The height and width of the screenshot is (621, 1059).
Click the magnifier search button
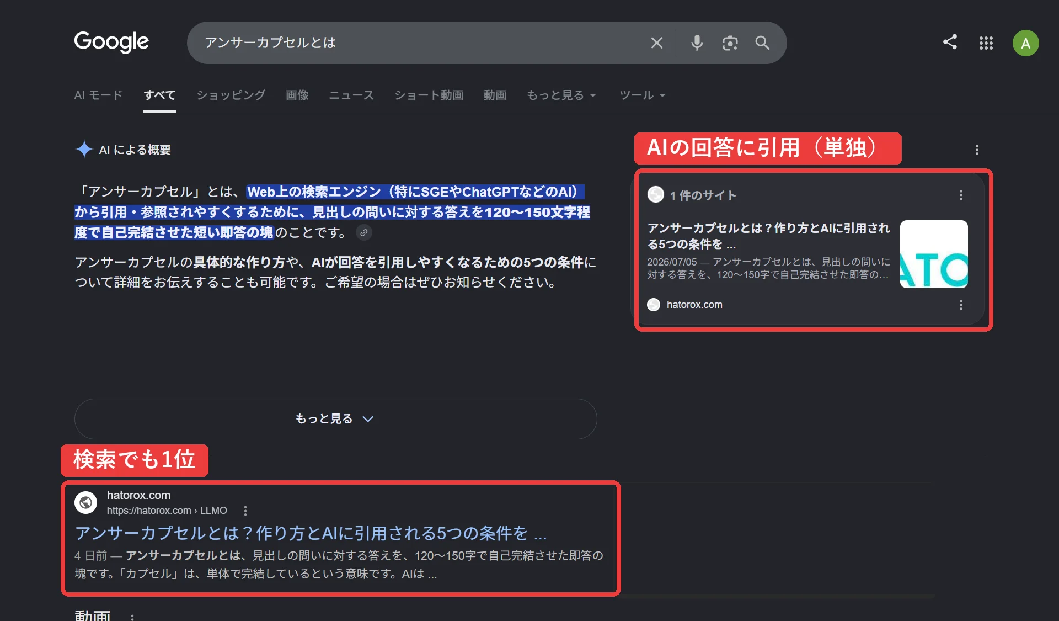point(762,43)
